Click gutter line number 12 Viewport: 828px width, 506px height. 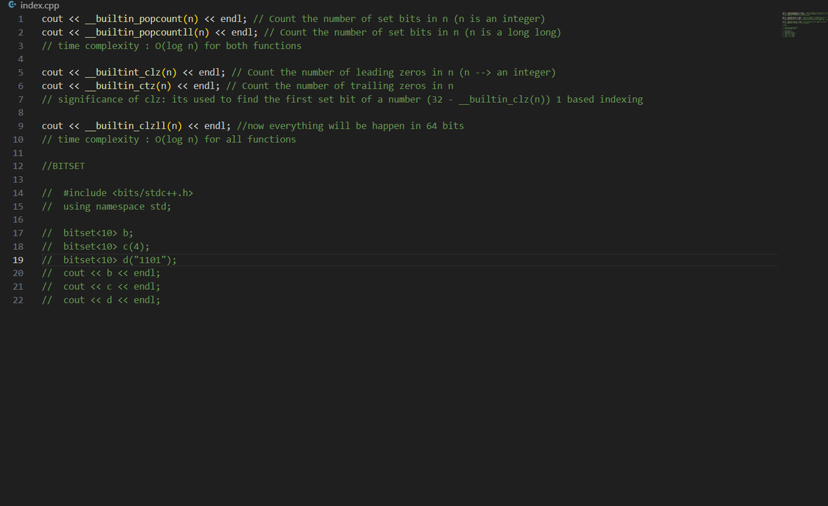tap(19, 166)
